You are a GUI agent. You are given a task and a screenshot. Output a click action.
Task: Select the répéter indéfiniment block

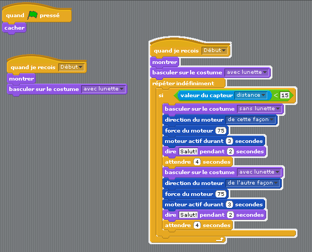pos(183,83)
